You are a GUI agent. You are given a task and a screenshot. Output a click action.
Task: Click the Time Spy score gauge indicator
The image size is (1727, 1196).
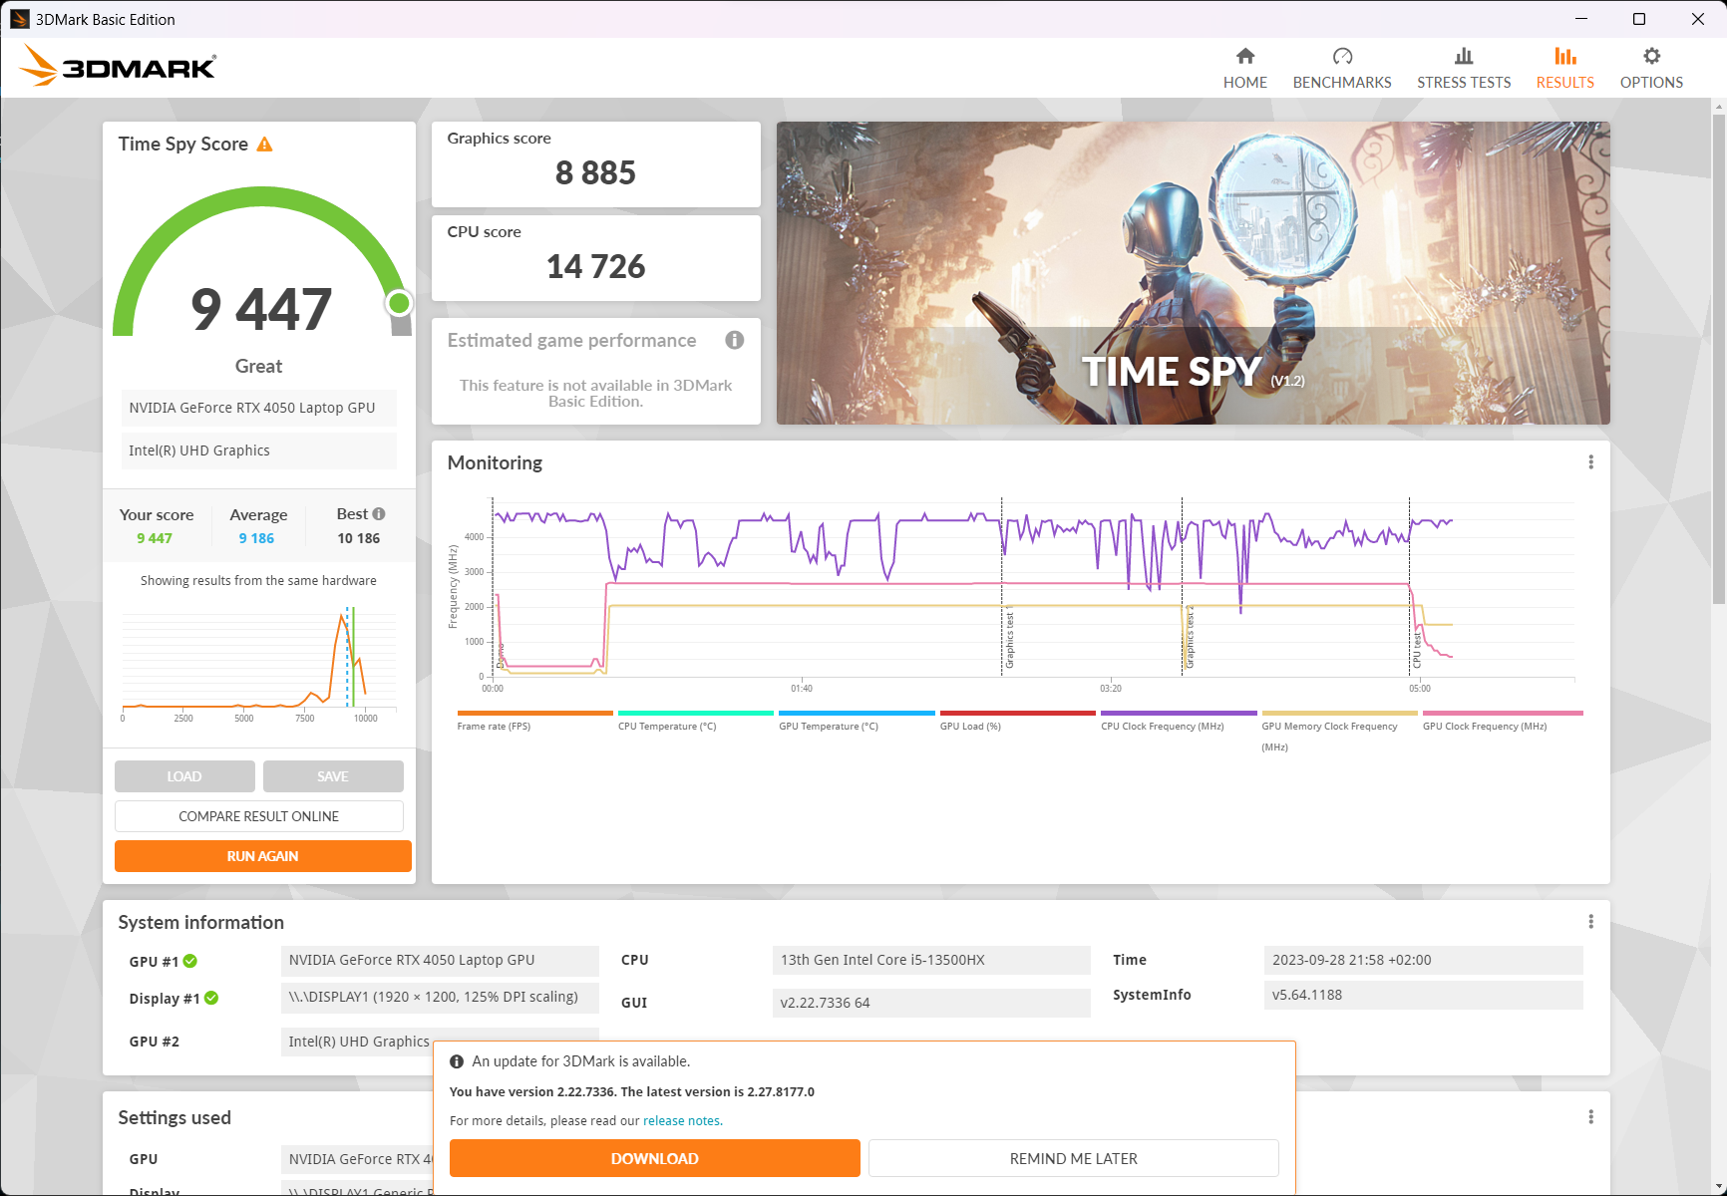(399, 303)
